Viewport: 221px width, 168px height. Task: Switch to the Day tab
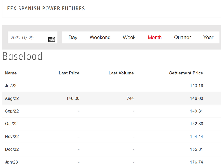(73, 38)
